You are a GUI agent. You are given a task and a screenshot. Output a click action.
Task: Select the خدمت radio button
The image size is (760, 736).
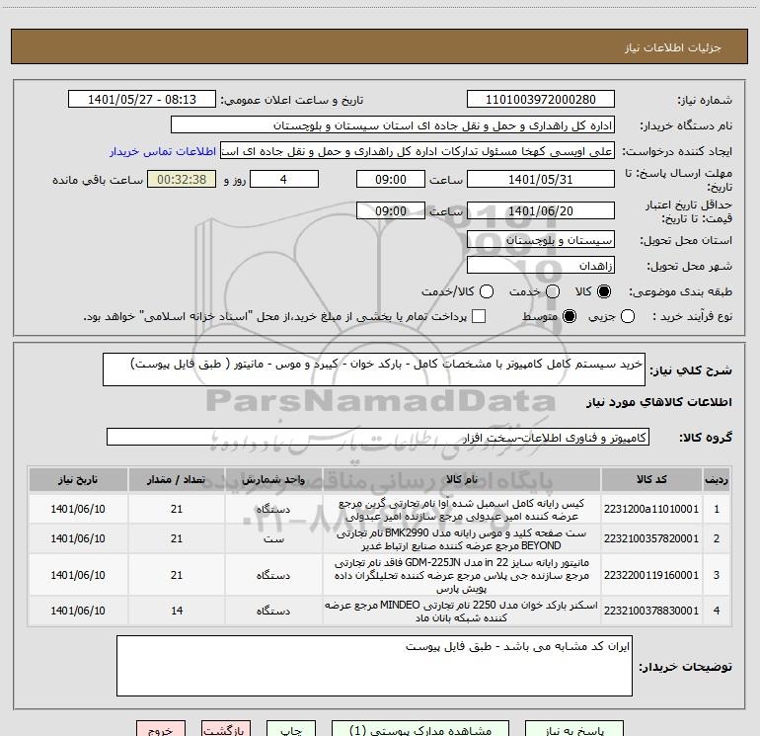[x=553, y=291]
